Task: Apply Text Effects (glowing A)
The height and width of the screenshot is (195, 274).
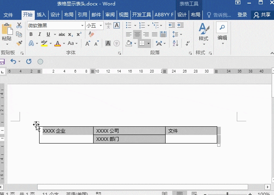Action: 31,43
